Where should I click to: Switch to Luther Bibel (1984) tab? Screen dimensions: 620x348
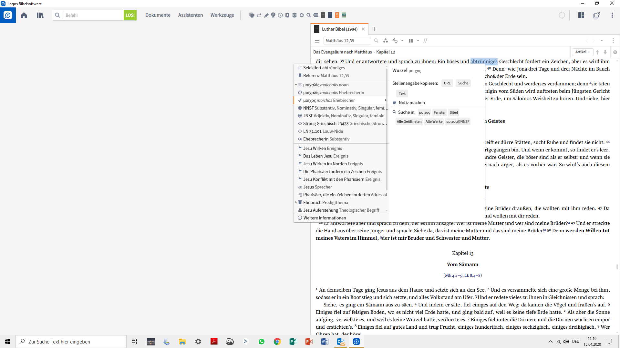[x=339, y=29]
